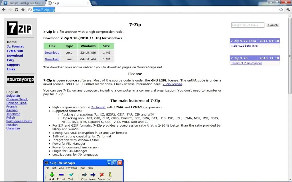Open the browser home page icon

click(x=23, y=10)
